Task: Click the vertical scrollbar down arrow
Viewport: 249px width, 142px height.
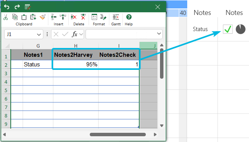Action: [x=162, y=125]
